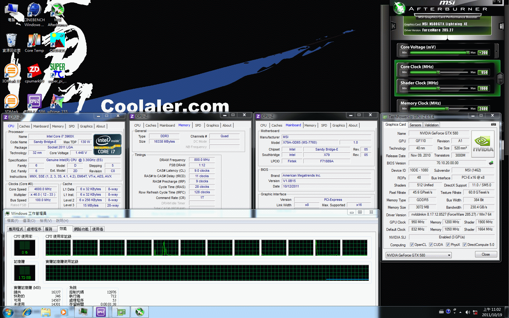Image resolution: width=509 pixels, height=318 pixels.
Task: Click the DRAM Frequency 800.0 MHz value
Action: 202,160
